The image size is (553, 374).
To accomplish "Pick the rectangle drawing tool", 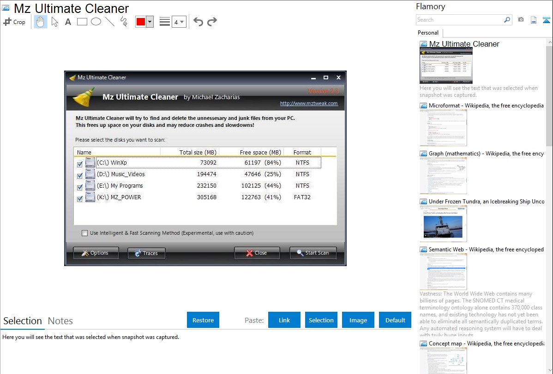I will [82, 22].
